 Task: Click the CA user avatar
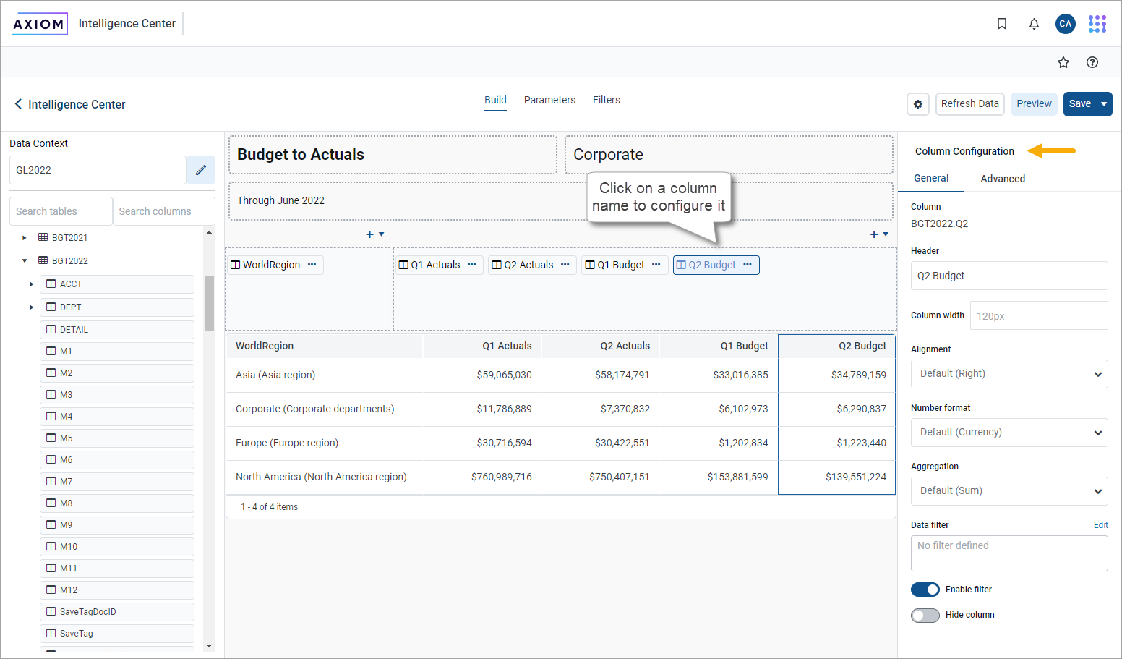click(x=1066, y=24)
